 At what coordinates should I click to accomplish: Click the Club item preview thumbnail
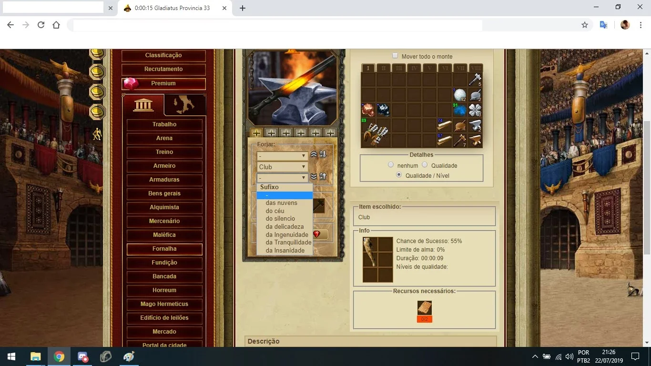coord(378,260)
